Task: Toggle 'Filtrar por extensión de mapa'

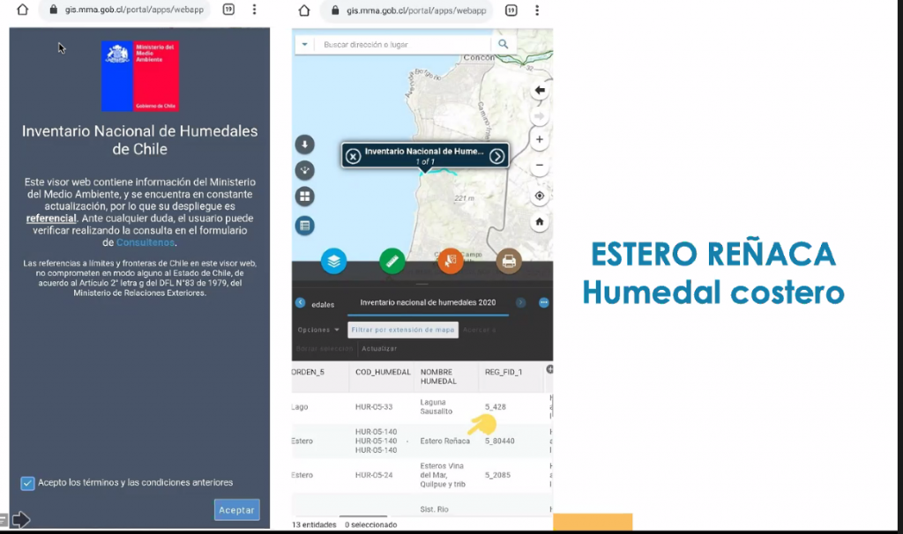Action: (x=402, y=330)
